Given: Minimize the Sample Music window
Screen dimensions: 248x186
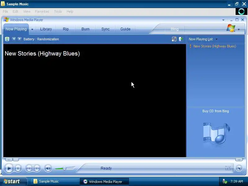Looking at the screenshot, I should [x=229, y=4].
